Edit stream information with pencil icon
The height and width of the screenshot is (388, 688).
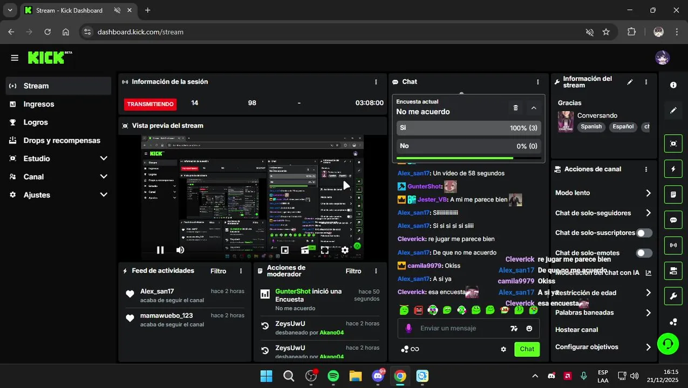pyautogui.click(x=630, y=82)
